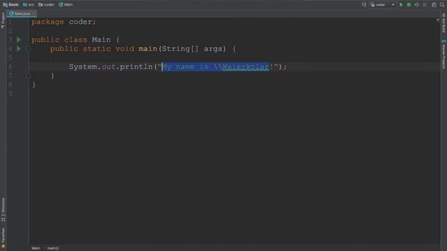Screen dimensions: 447x251
Task: Click the italic 'out' field on line 6
Action: tap(108, 67)
